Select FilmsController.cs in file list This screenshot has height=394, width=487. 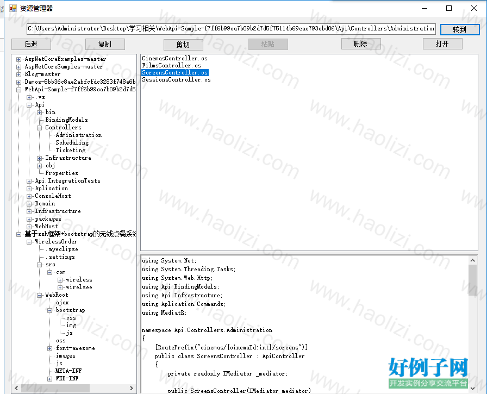pyautogui.click(x=171, y=66)
